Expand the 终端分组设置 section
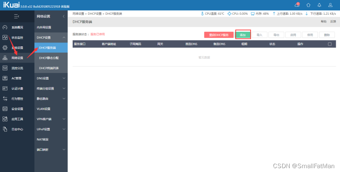This screenshot has width=340, height=172. pos(64,89)
